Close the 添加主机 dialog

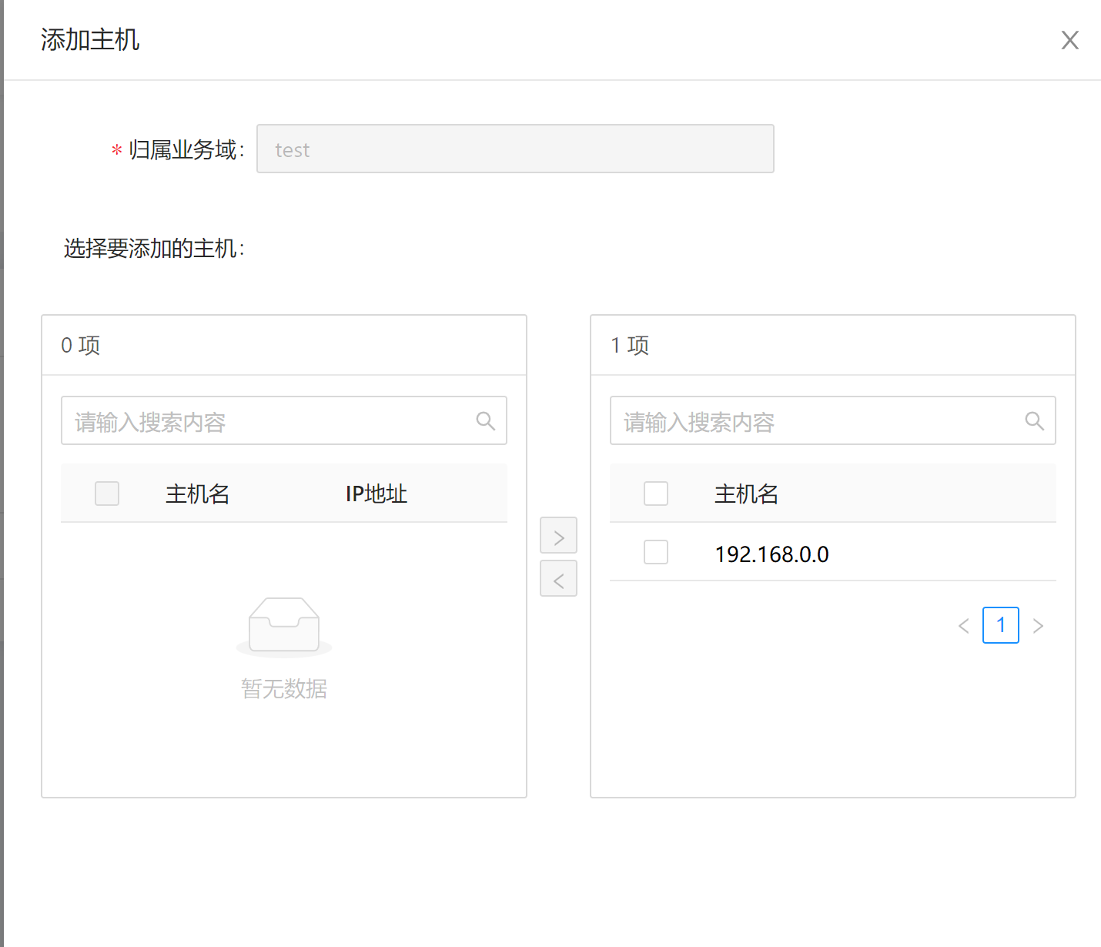1069,40
